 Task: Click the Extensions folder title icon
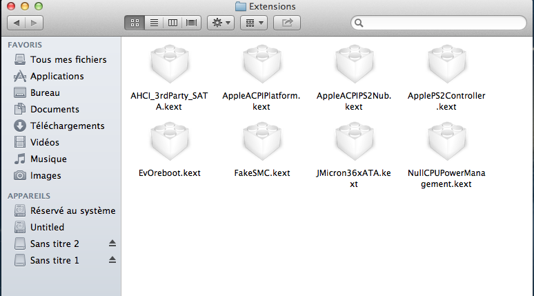[x=240, y=6]
